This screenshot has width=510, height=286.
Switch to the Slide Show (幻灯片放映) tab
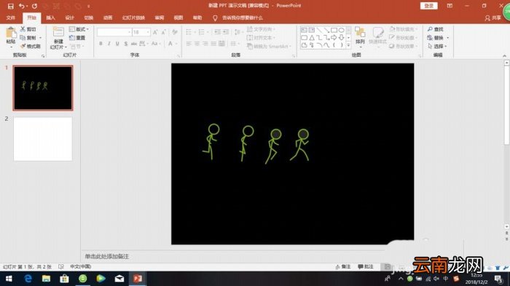point(133,18)
